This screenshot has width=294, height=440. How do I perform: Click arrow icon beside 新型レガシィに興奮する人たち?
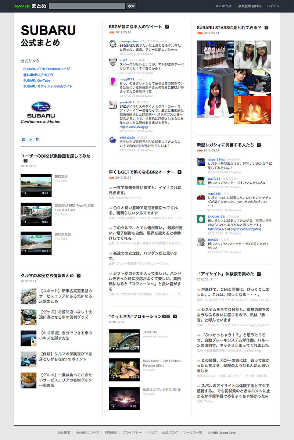(259, 145)
